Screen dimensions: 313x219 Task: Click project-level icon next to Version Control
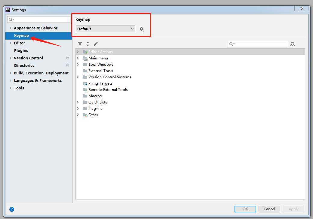[68, 58]
